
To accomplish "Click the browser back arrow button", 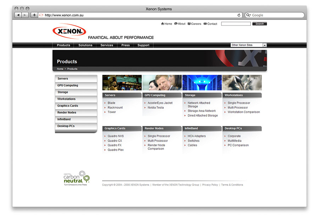I will [x=18, y=15].
